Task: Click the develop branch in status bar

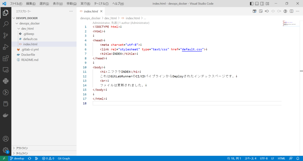Action: (17, 158)
